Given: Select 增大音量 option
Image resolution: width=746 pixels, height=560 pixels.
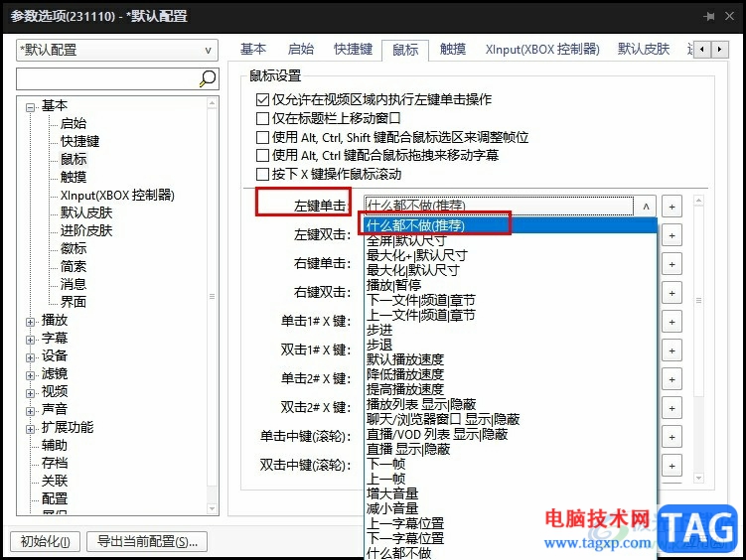Looking at the screenshot, I should 511,493.
